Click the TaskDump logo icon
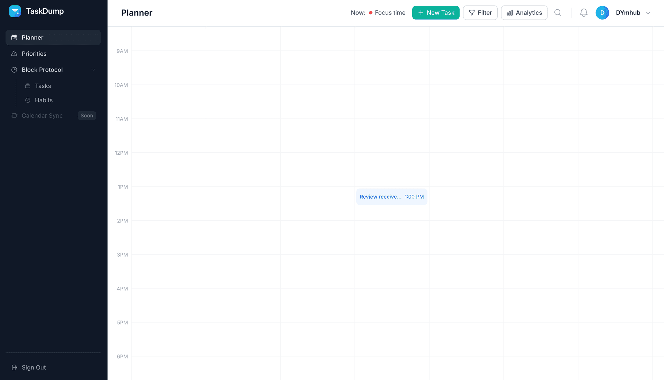The image size is (664, 380). (15, 11)
